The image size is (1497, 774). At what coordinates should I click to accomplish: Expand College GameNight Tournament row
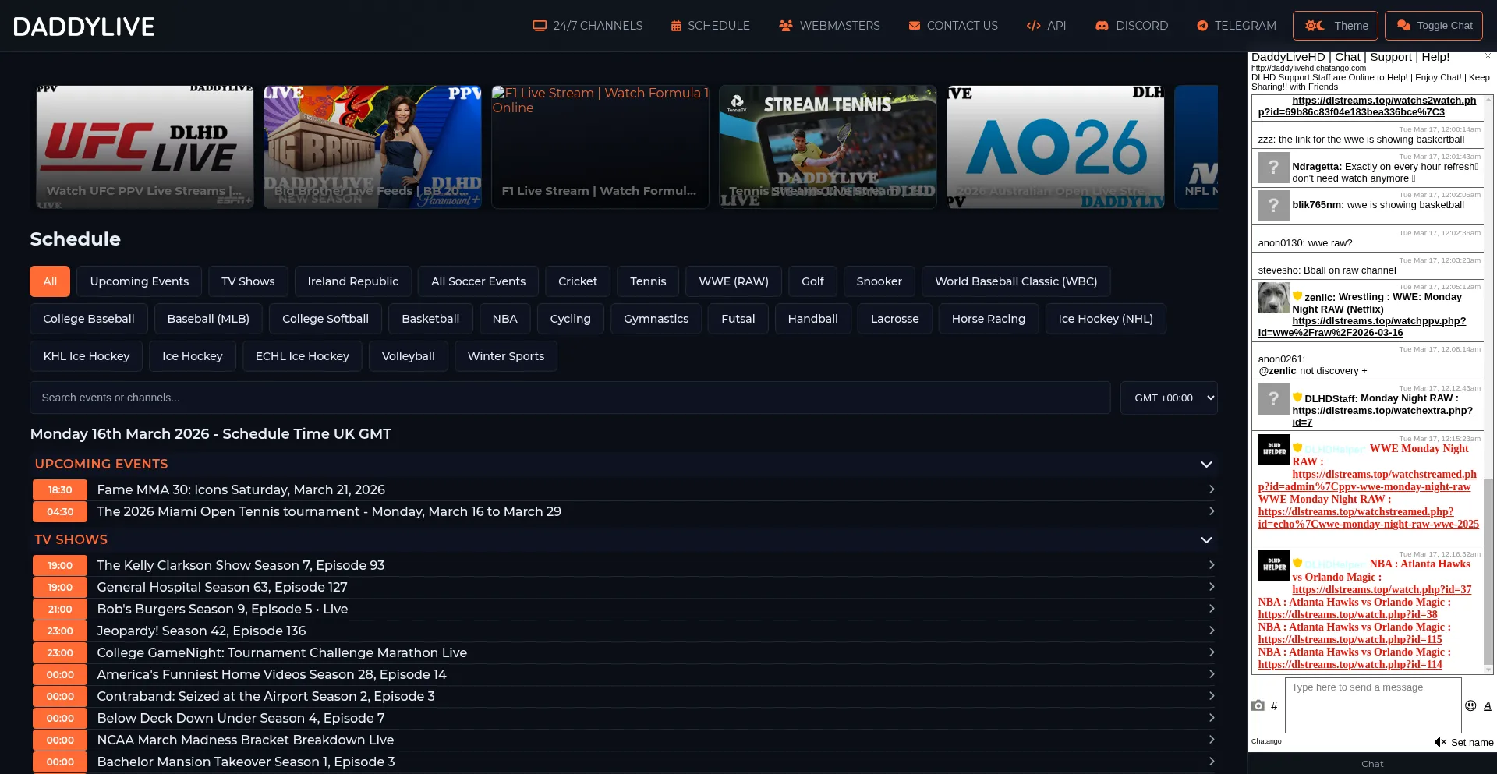(x=624, y=652)
